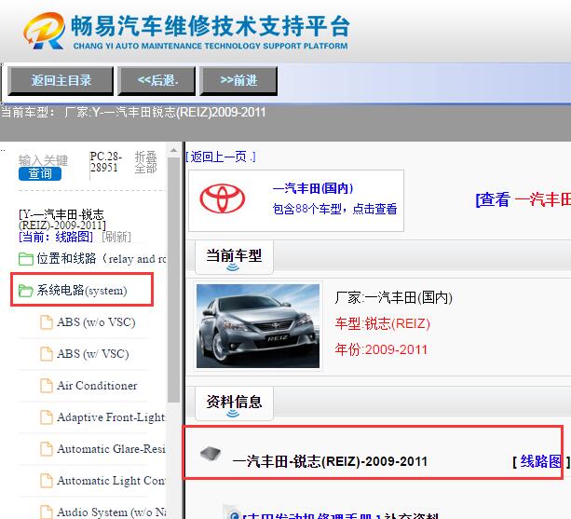Click the 刷新 refresh link
This screenshot has width=571, height=519.
116,237
